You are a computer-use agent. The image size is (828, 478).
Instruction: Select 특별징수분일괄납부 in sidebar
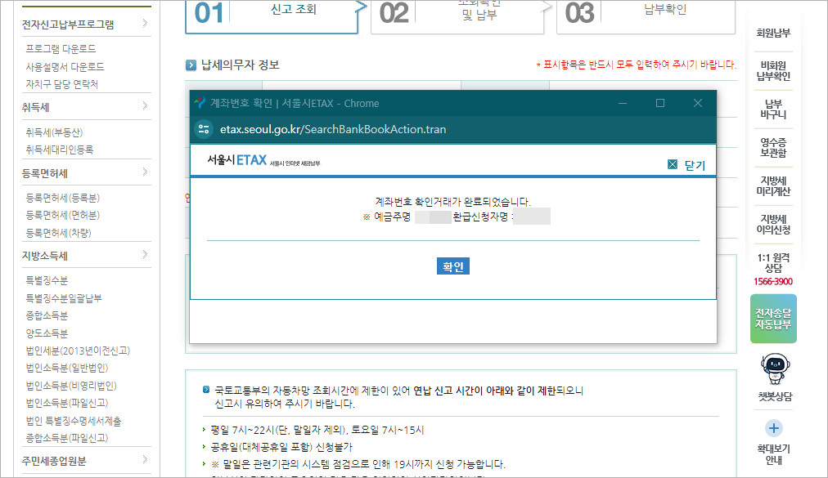[64, 298]
